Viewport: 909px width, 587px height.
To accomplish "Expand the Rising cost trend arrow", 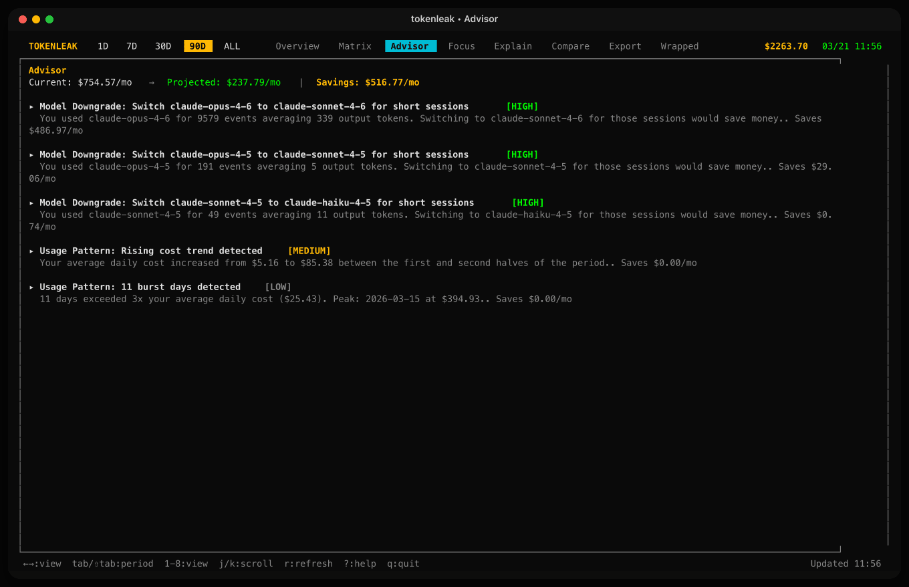I will pyautogui.click(x=31, y=251).
